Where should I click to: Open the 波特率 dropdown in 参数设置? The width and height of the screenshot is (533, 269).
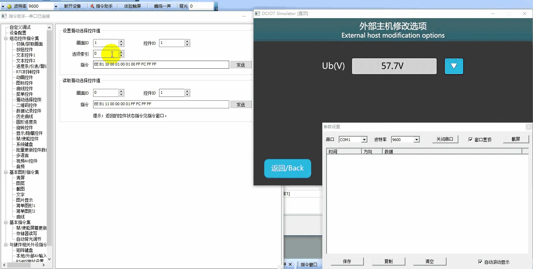click(x=416, y=139)
